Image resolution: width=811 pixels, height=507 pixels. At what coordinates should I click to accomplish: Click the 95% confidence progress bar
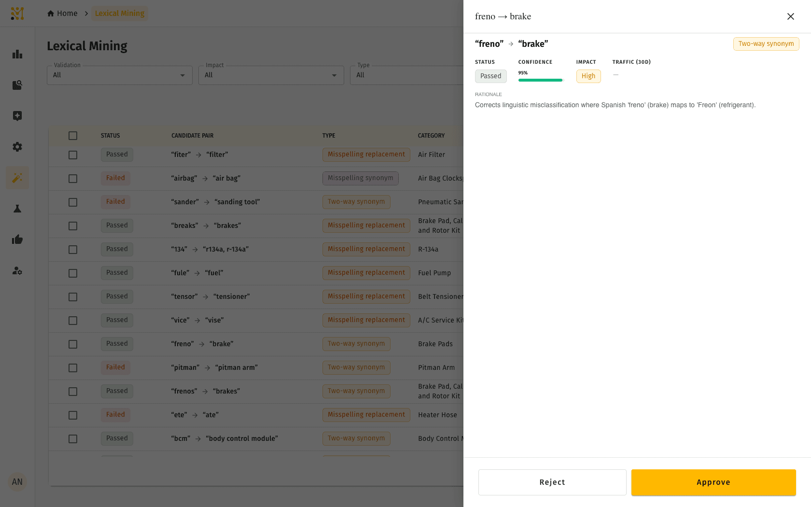point(541,80)
